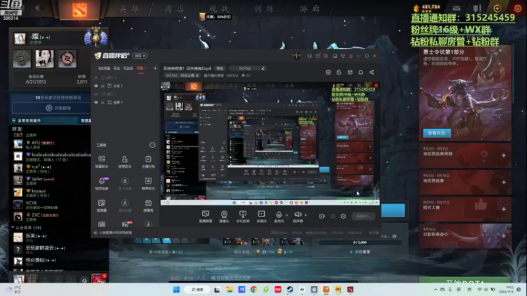Open the 商店 (Store) tab
Screen dimensions: 527x296
point(174,9)
